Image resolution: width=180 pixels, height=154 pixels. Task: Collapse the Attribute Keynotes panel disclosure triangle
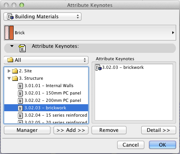pos(12,46)
